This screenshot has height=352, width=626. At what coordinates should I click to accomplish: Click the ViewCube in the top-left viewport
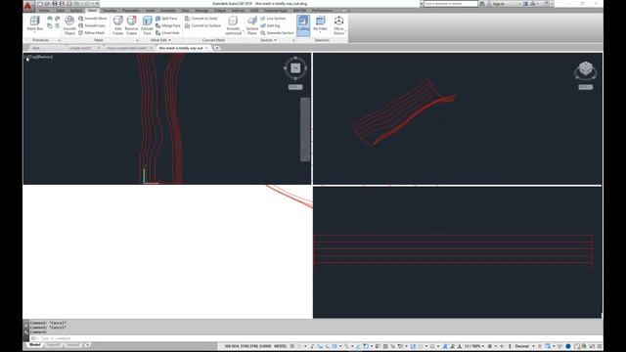(295, 68)
